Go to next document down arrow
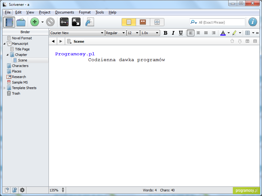The height and width of the screenshot is (196, 262). click(x=240, y=41)
